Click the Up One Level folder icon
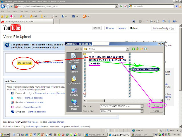Viewport: 182px width, 137px height. point(137,49)
